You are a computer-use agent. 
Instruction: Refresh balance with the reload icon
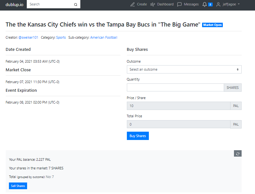(x=237, y=153)
